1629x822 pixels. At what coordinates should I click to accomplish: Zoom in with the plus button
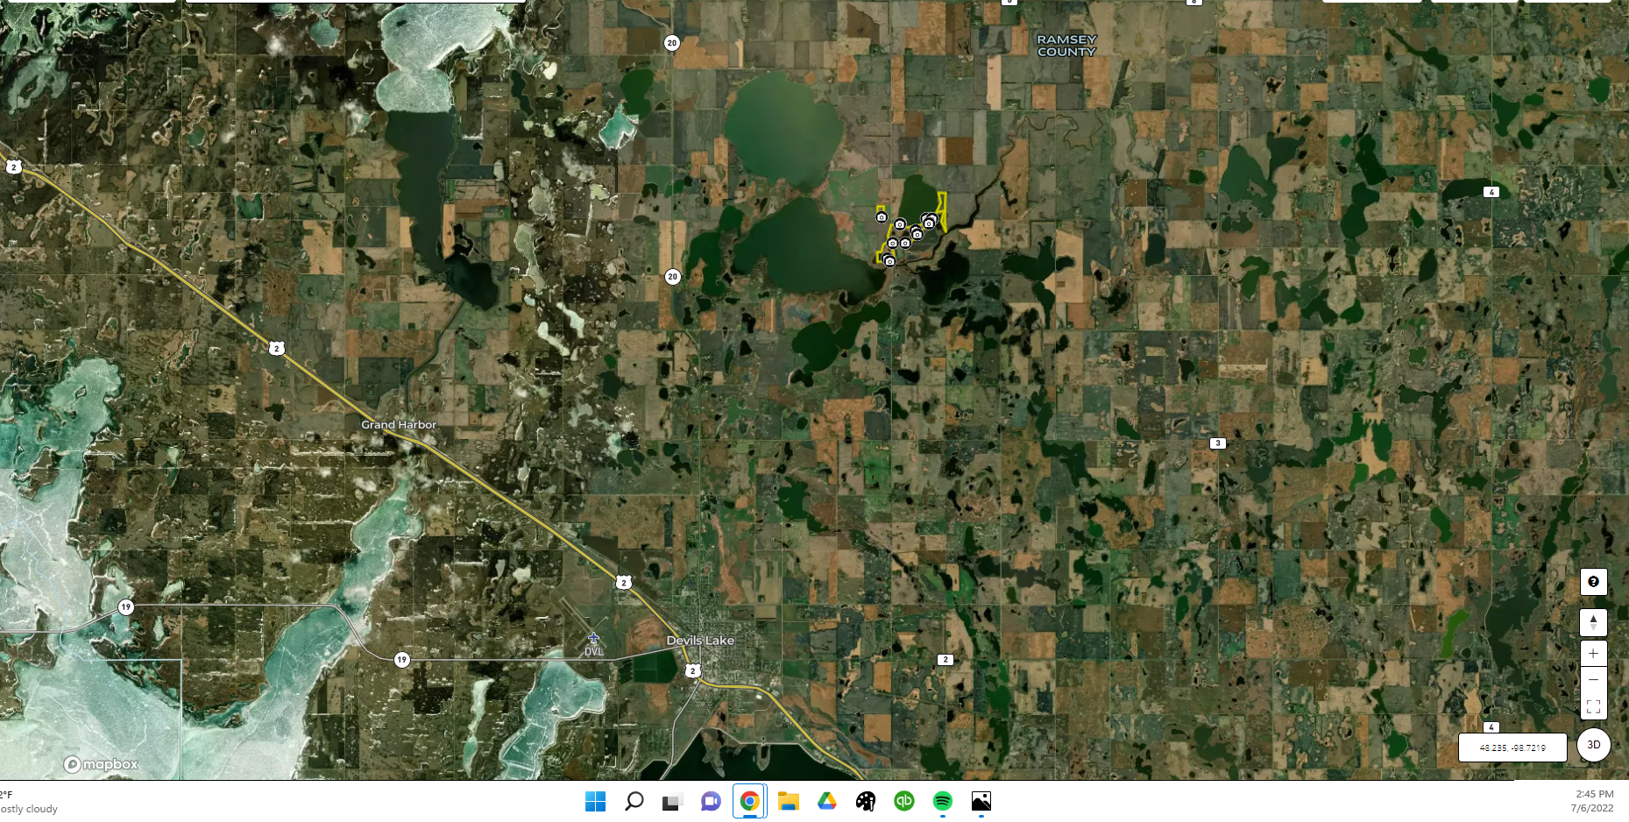(x=1593, y=653)
